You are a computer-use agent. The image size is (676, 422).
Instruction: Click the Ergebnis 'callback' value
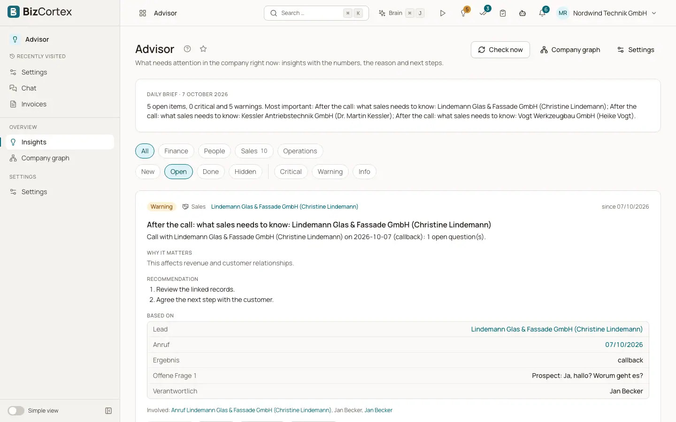(630, 360)
